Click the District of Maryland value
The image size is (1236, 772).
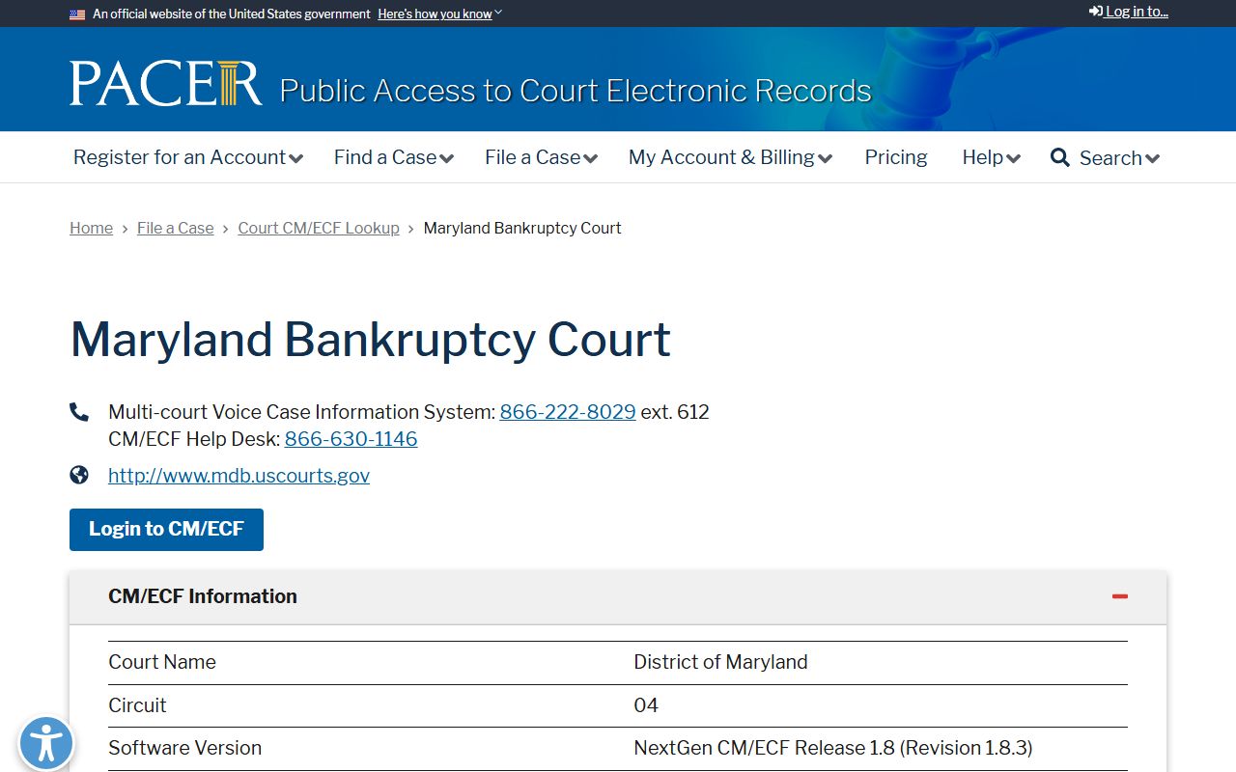(720, 662)
